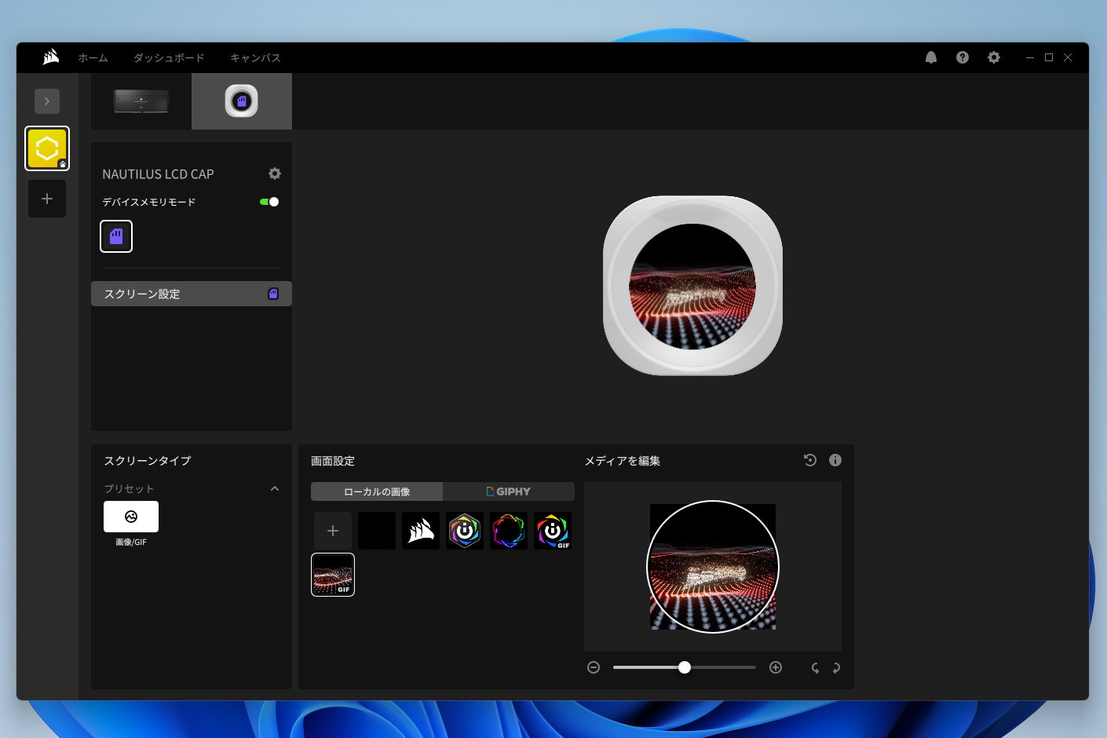
Task: Go to ホーム tab
Action: tap(93, 58)
